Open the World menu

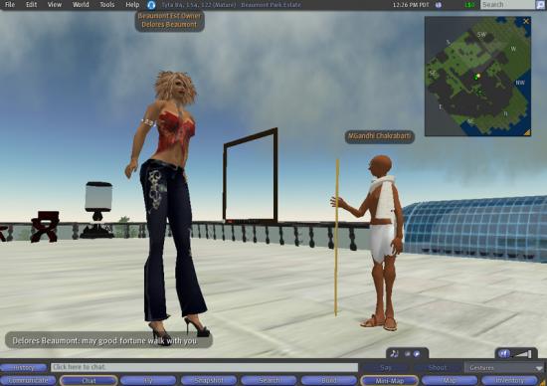[81, 5]
